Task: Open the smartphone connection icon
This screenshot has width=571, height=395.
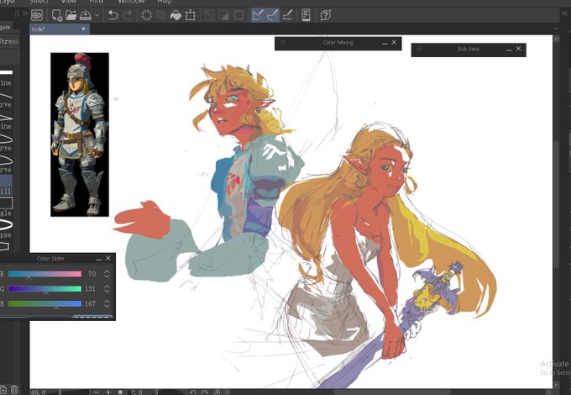Action: pos(306,15)
